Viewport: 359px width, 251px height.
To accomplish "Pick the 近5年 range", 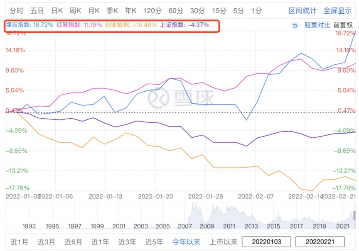I will tap(154, 242).
